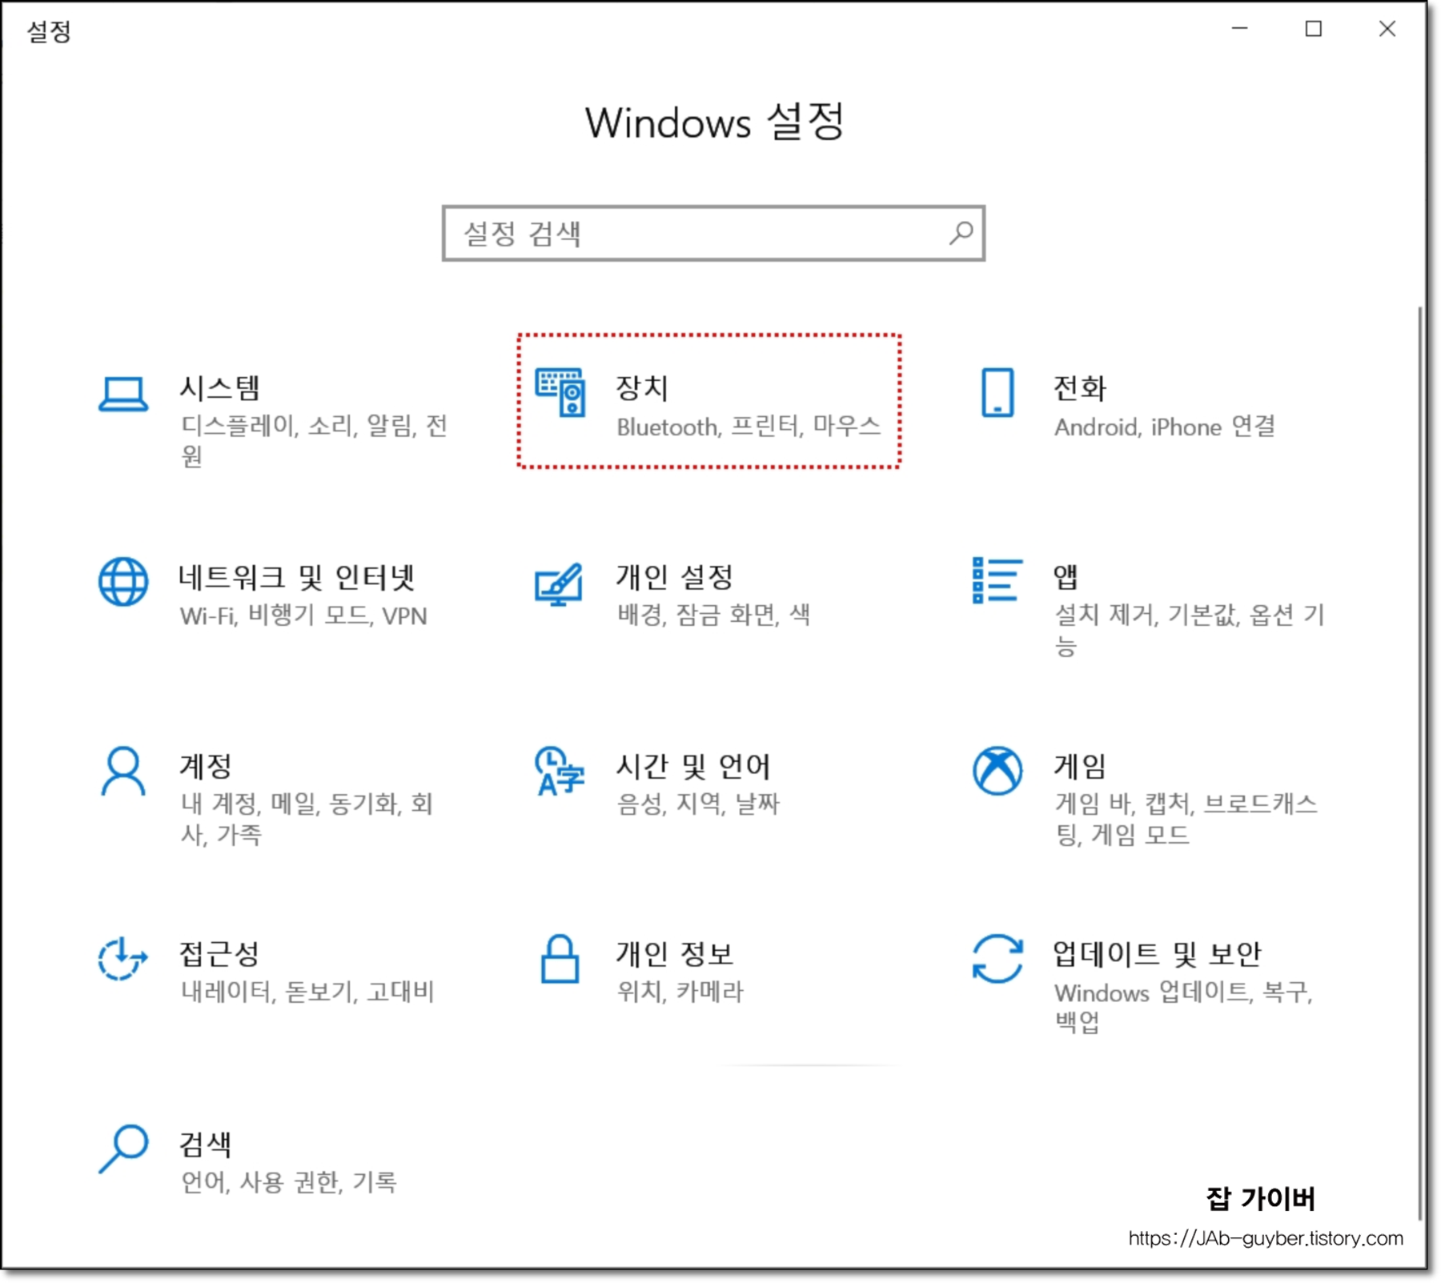Click '내레이터, 돋보기, 고대비' description
The width and height of the screenshot is (1441, 1283).
tap(307, 992)
